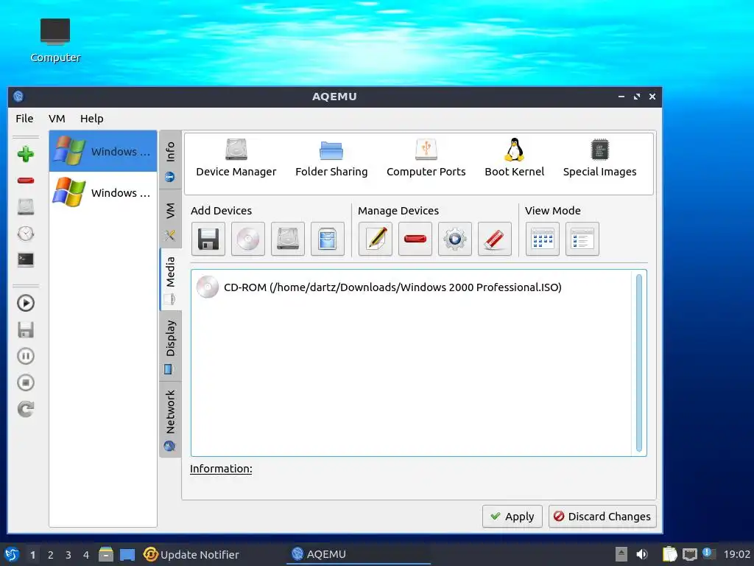Click the red minus delete VM icon in left sidebar
The height and width of the screenshot is (566, 754).
(x=26, y=181)
